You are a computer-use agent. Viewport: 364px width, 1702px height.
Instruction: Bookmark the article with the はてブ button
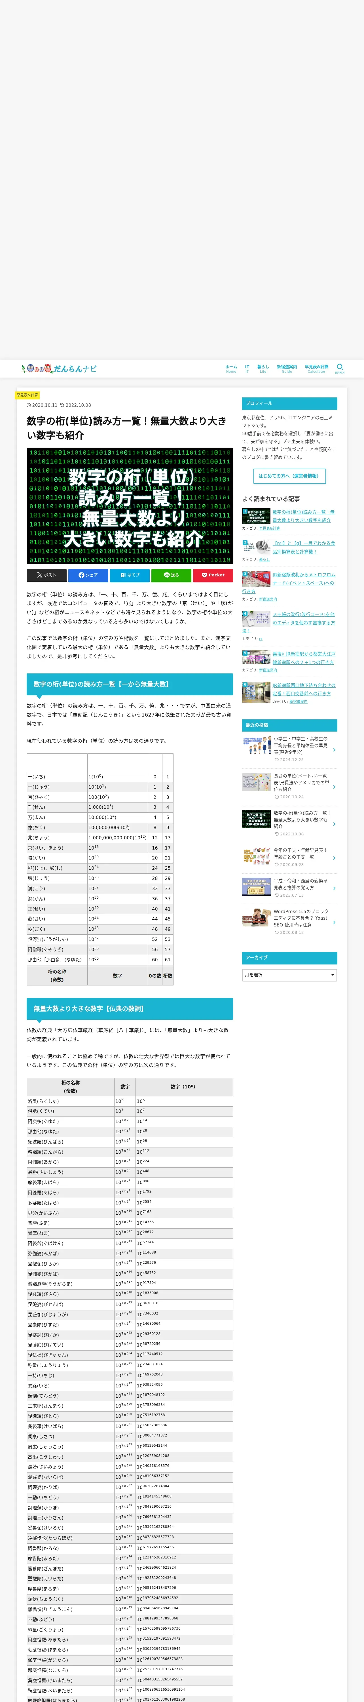point(130,576)
